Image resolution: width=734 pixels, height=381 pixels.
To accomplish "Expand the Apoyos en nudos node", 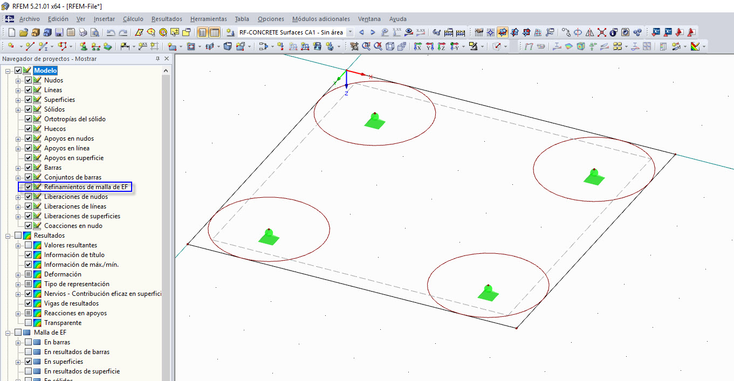I will point(18,138).
